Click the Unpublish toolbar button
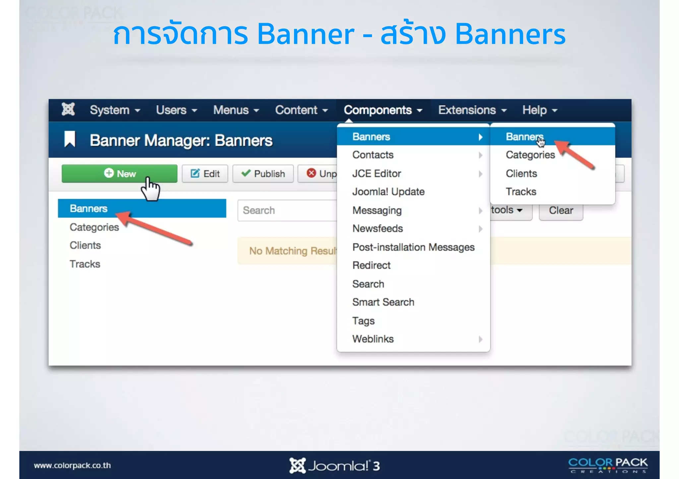The image size is (679, 479). 317,173
